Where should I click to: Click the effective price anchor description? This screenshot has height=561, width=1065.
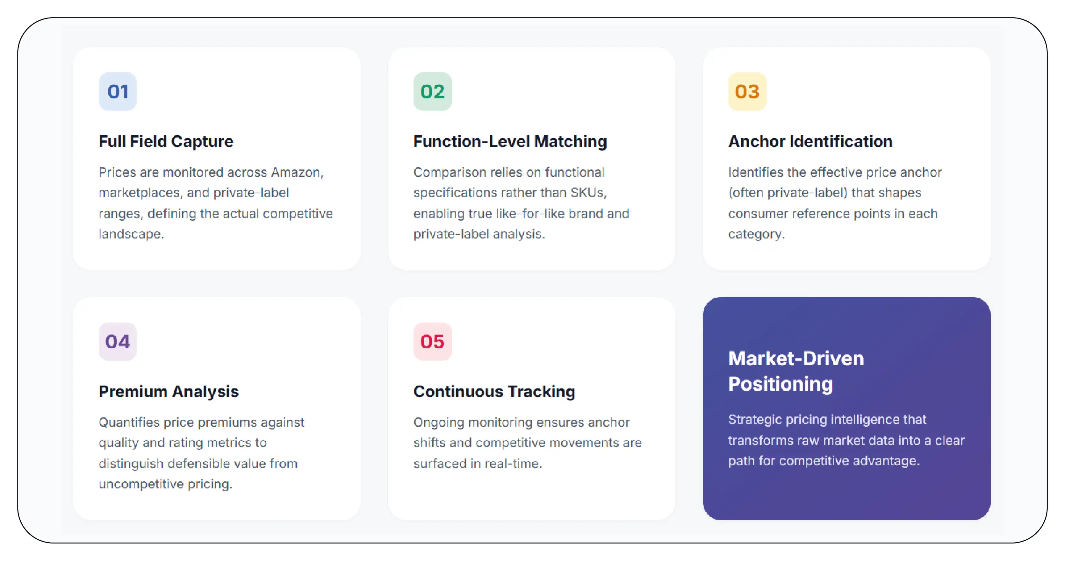tap(835, 203)
